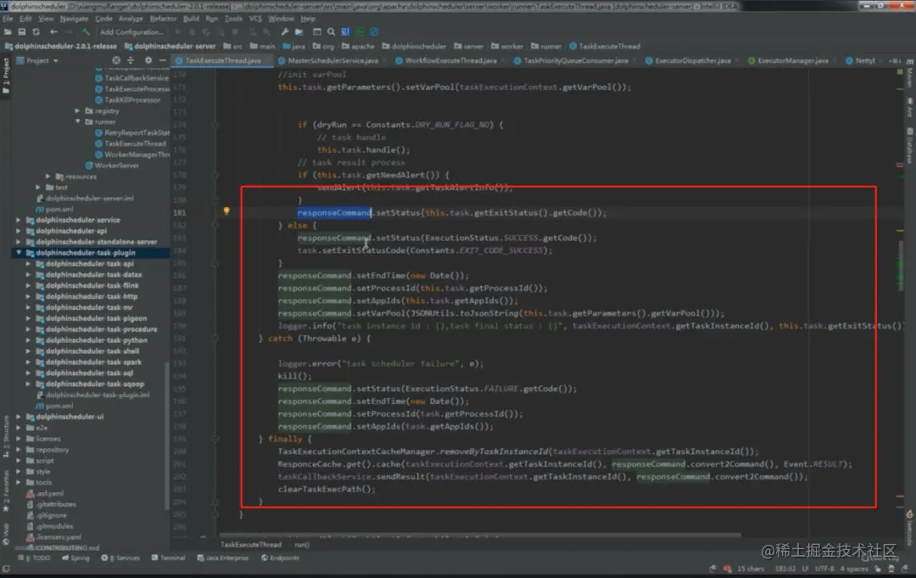Click the yellow lightbulb intention icon
Viewport: 916px width, 578px height.
point(226,211)
